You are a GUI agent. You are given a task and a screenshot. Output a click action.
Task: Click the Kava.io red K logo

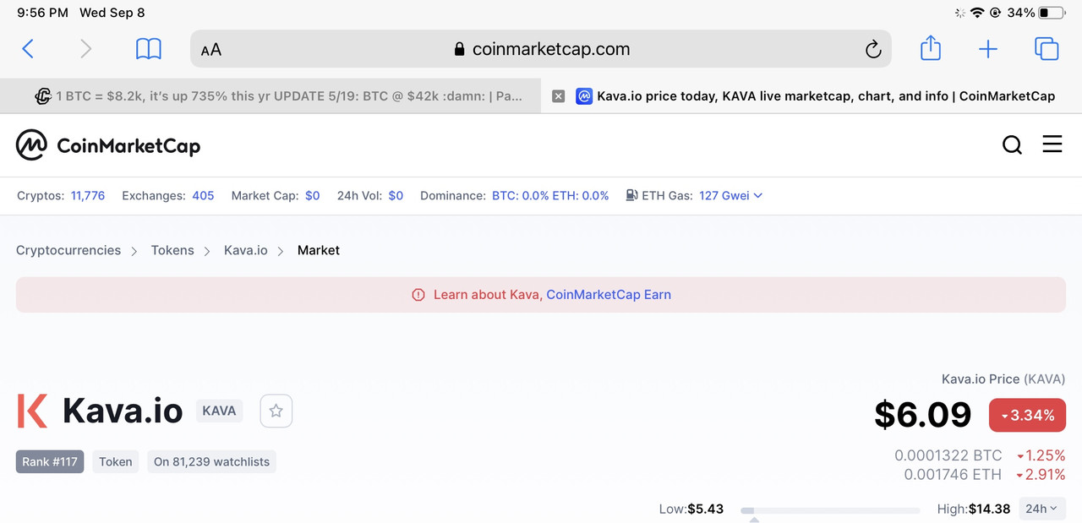[x=32, y=411]
